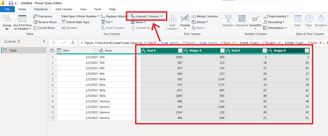
Task: Click Detect Data Type
Action: pos(75,22)
